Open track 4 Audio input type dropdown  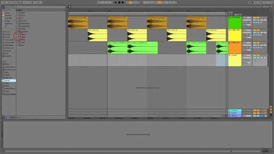pyautogui.click(x=247, y=55)
